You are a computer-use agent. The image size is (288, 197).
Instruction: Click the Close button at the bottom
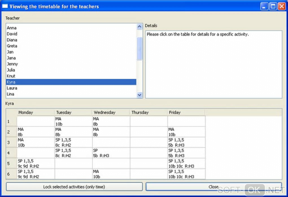214,187
